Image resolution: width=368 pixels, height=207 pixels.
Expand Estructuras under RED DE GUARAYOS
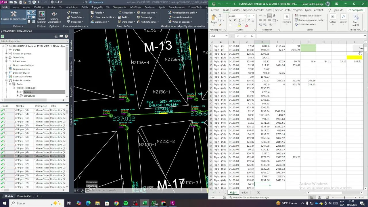18,96
